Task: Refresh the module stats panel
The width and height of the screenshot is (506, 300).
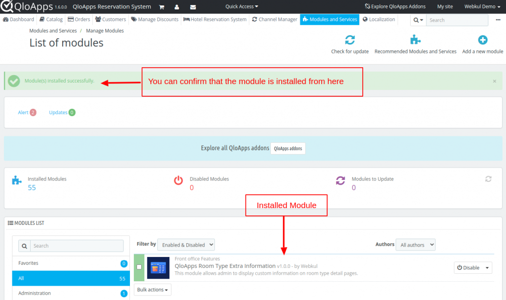Action: pos(488,179)
